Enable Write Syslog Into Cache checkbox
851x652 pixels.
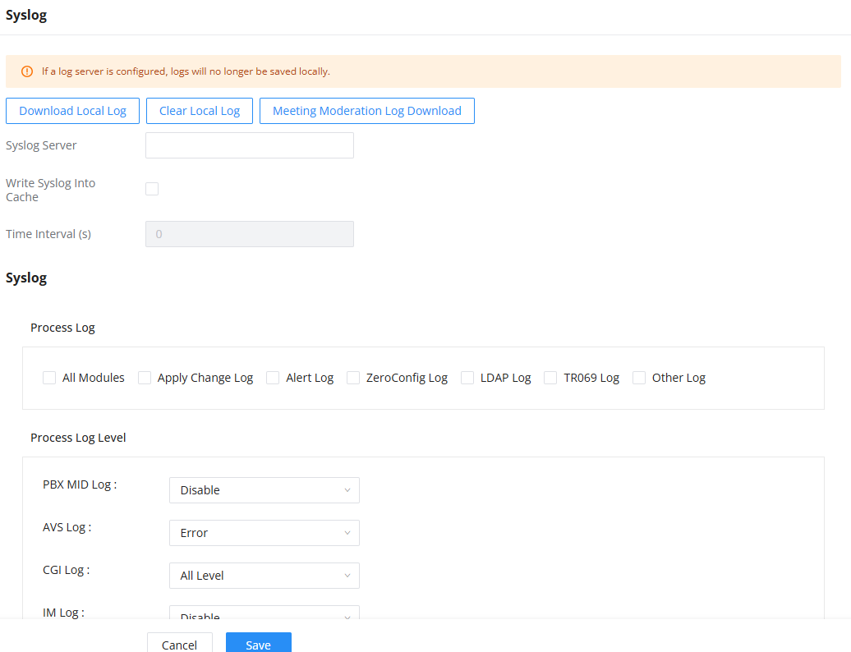pos(152,189)
